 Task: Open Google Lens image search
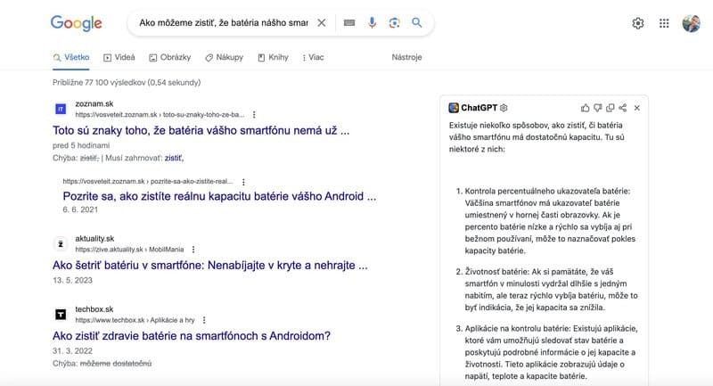(x=394, y=23)
